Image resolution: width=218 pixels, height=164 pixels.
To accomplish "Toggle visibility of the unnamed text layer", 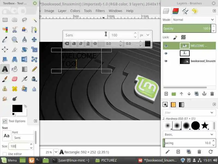I will pyautogui.click(x=166, y=53).
